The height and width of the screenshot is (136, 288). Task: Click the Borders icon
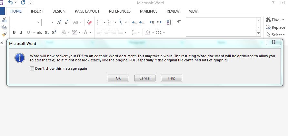[158, 32]
